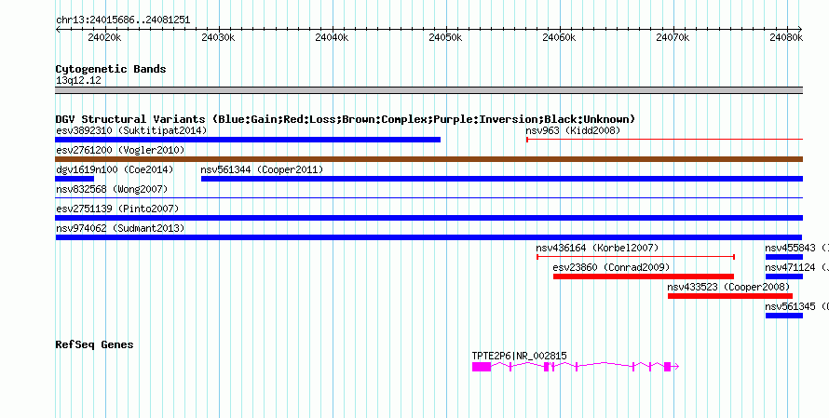Click the 24070k ruler tick label
This screenshot has width=829, height=418.
pyautogui.click(x=673, y=37)
